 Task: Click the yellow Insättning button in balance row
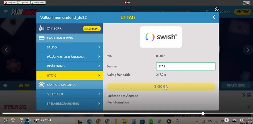(x=92, y=29)
